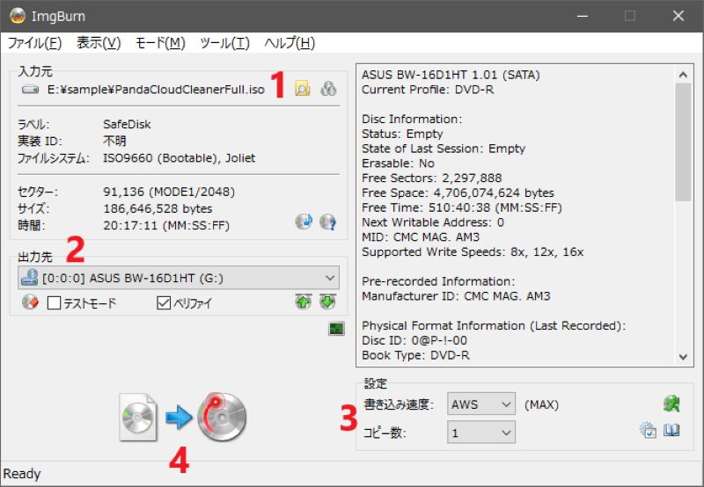This screenshot has width=704, height=487.
Task: Open the create-image-from-disc source icon
Action: click(x=328, y=88)
